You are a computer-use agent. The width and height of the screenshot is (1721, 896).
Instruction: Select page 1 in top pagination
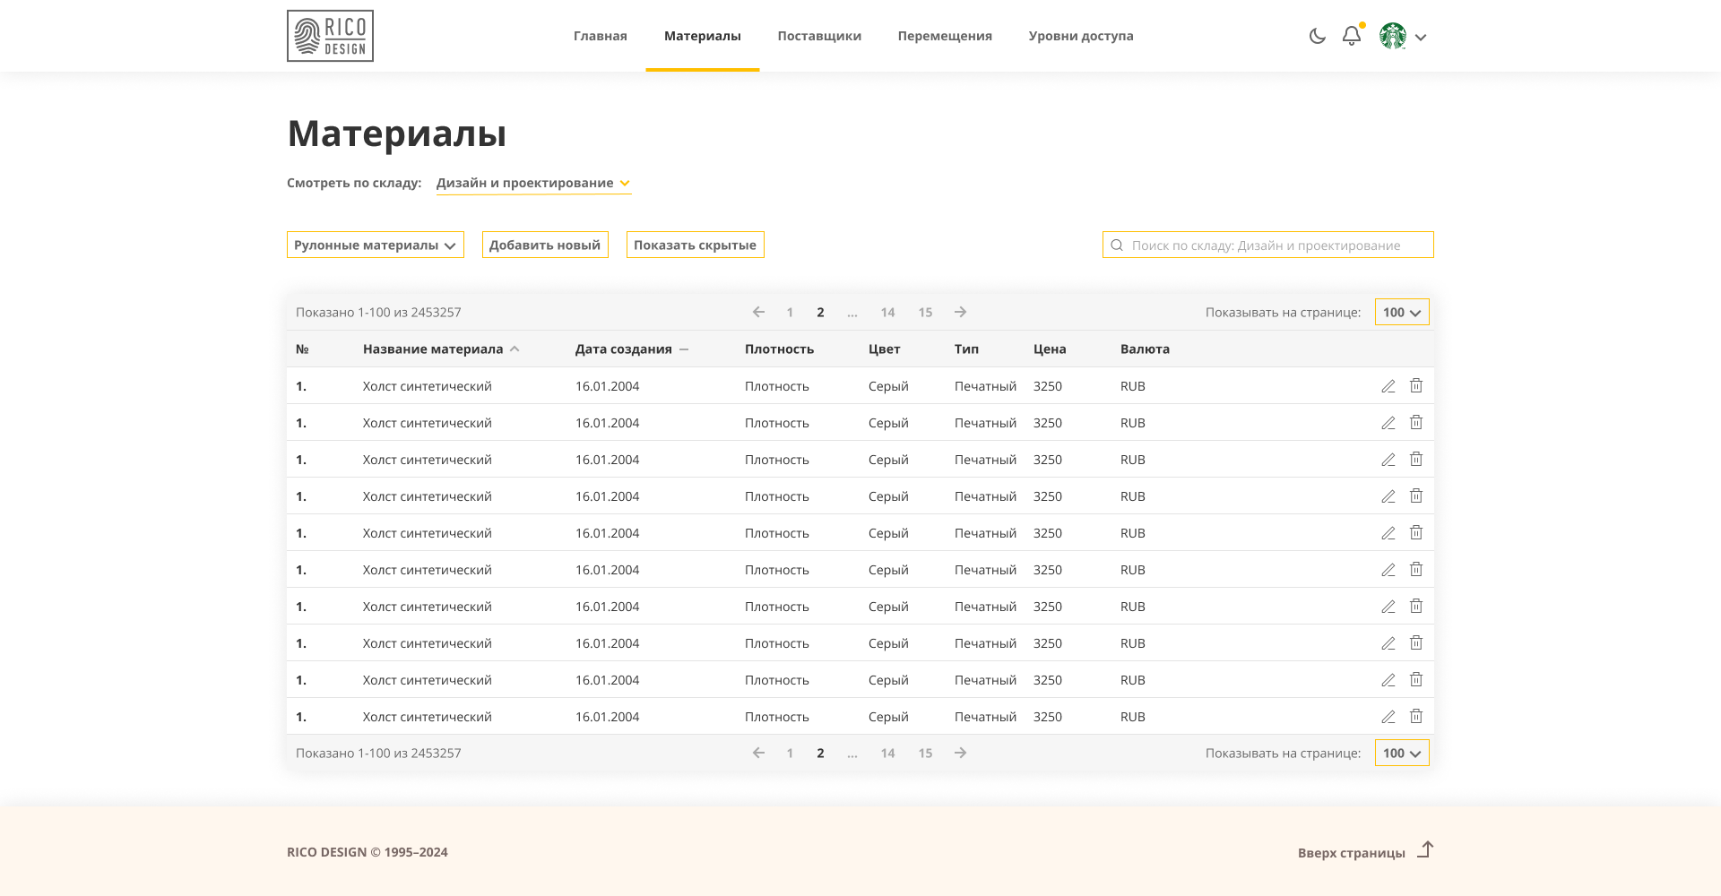[790, 313]
